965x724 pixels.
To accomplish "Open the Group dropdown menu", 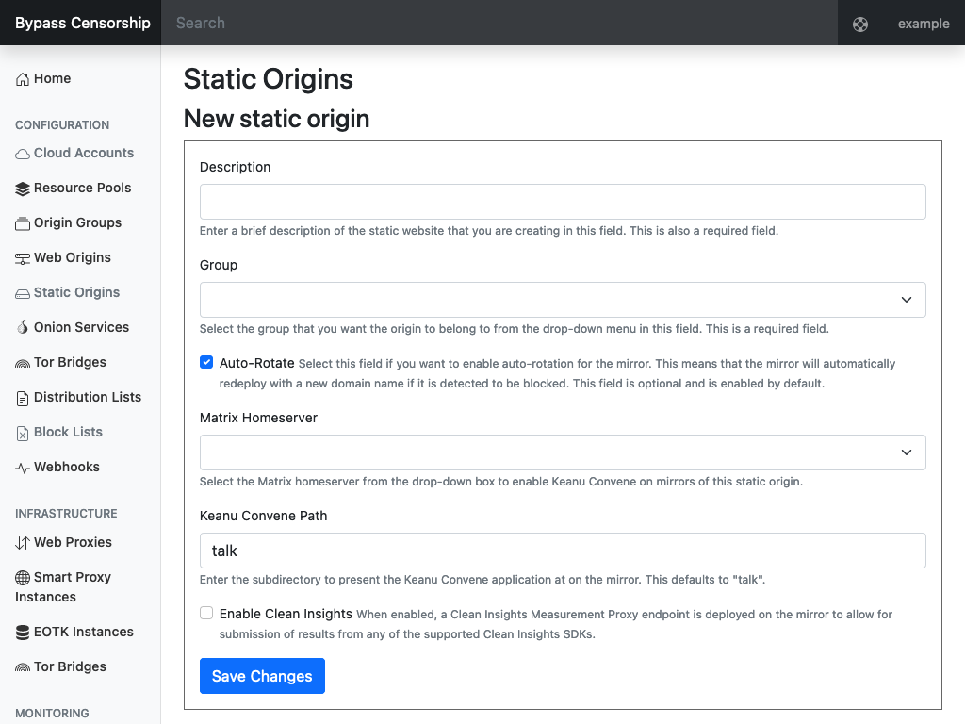I will [563, 300].
